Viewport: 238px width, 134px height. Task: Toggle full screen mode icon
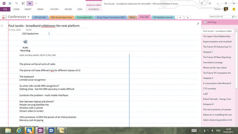210,3
